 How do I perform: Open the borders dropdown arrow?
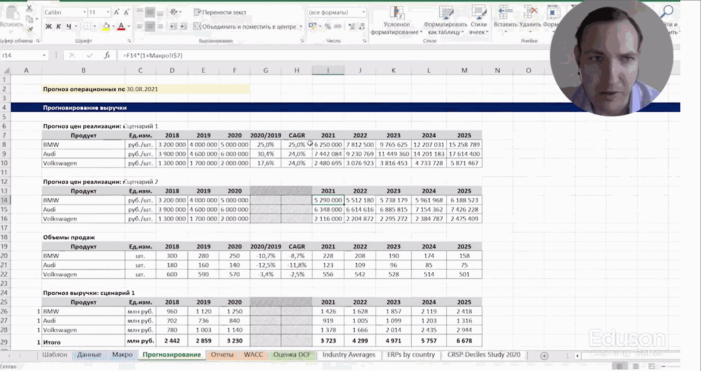(x=95, y=26)
